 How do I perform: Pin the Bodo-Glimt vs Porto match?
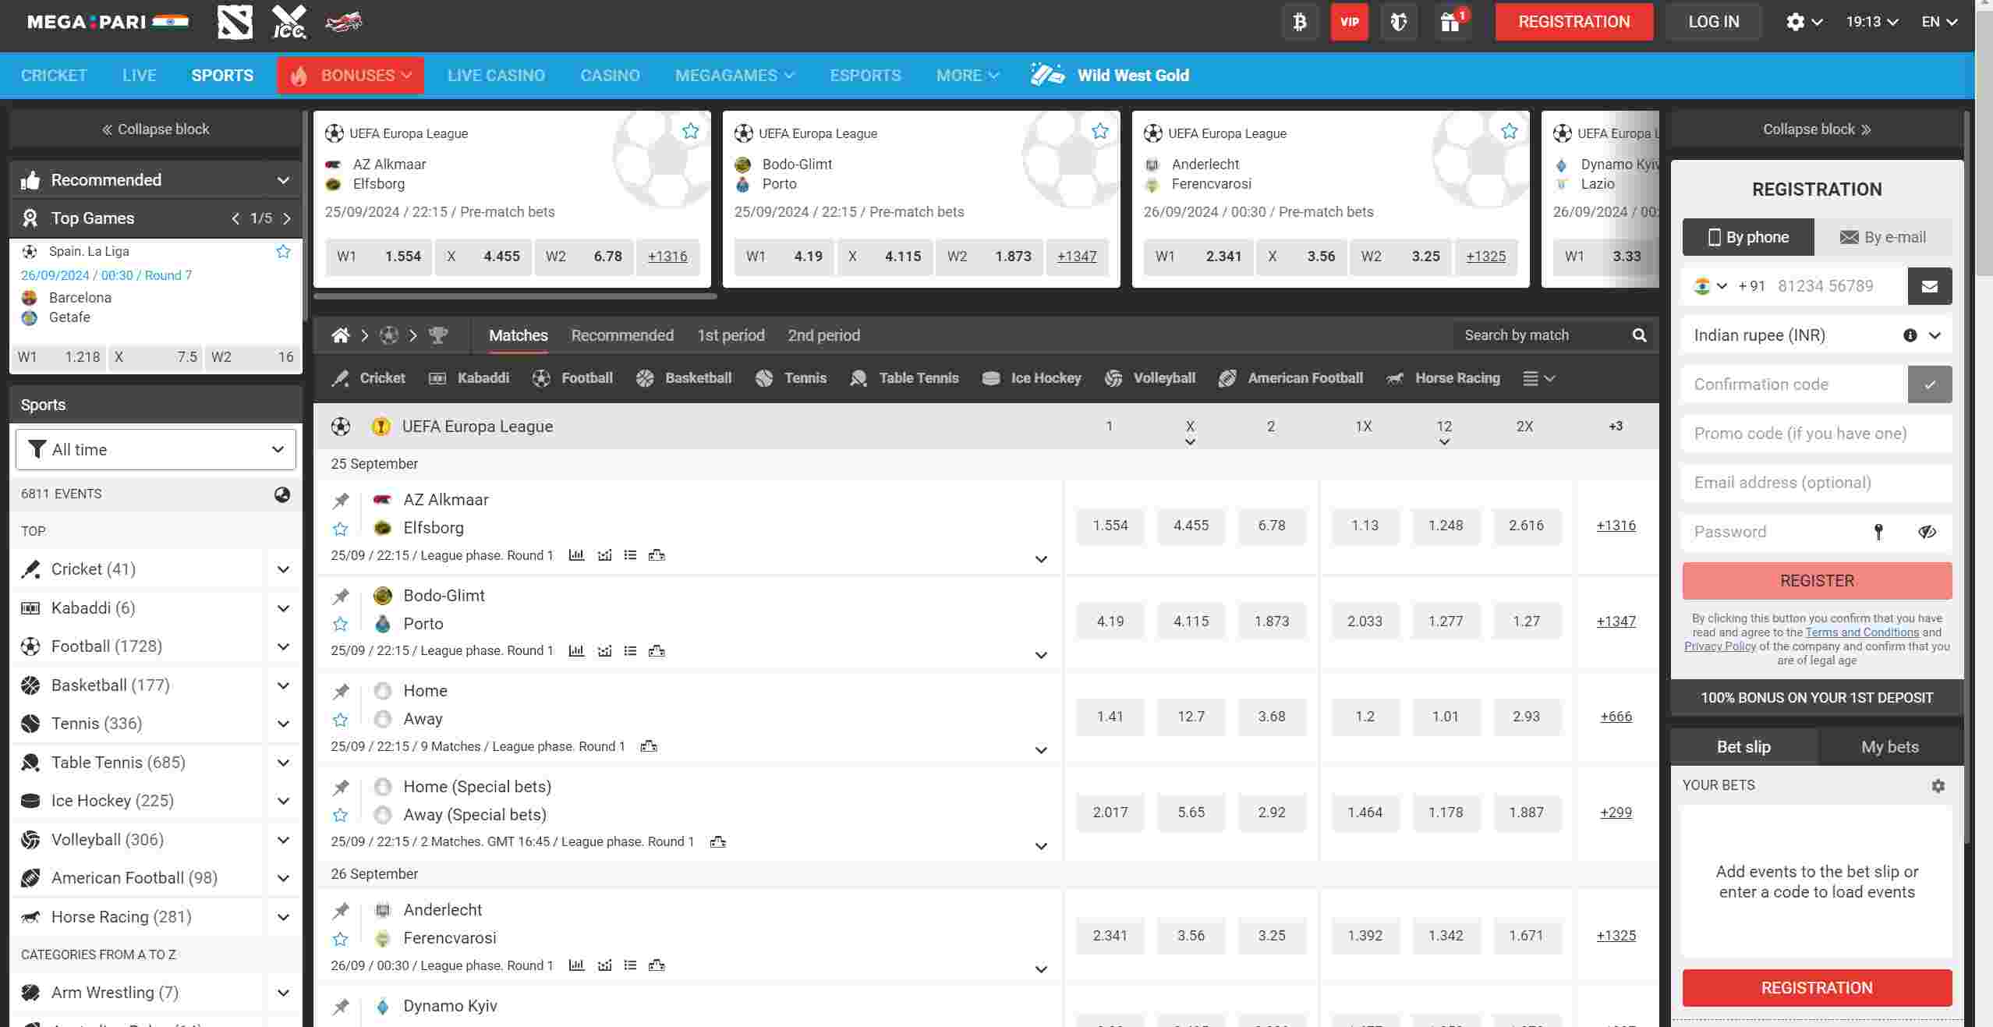(341, 597)
